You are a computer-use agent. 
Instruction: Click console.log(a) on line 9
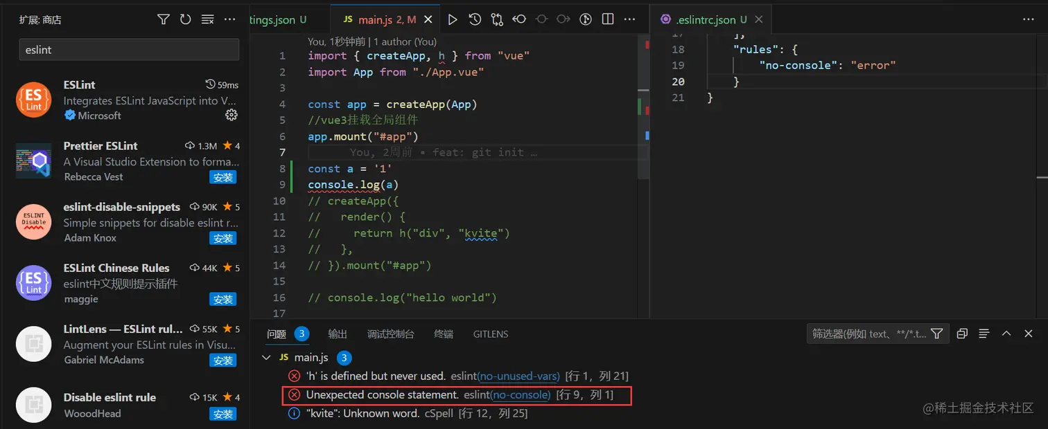point(353,185)
